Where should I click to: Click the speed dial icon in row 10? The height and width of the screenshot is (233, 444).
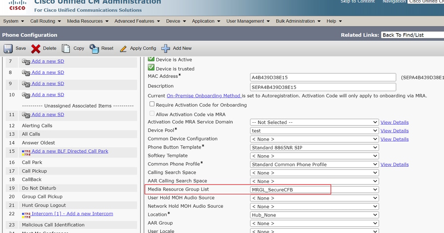tap(26, 95)
